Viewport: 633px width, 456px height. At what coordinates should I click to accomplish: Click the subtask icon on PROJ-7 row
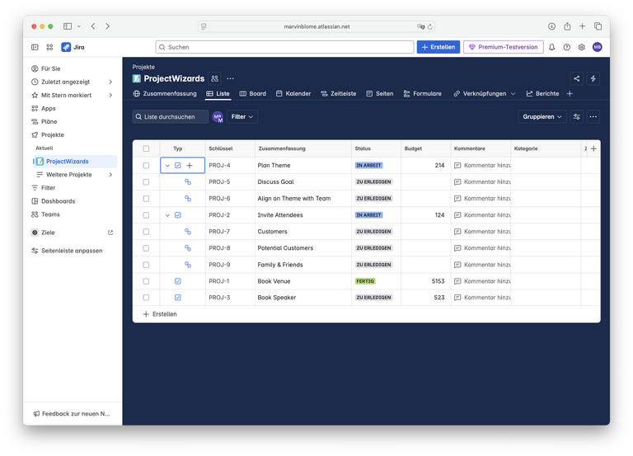[188, 232]
